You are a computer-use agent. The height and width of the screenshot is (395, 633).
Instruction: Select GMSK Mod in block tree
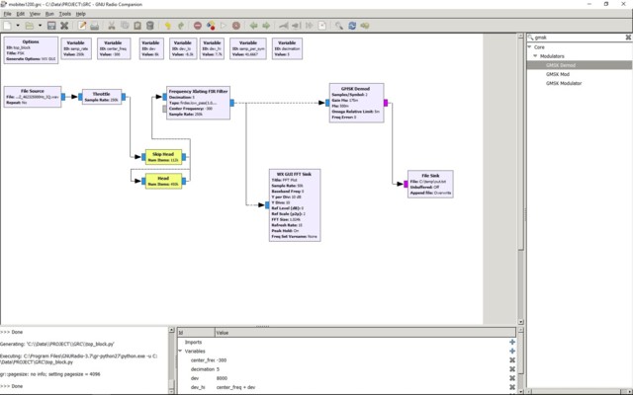[x=558, y=74]
